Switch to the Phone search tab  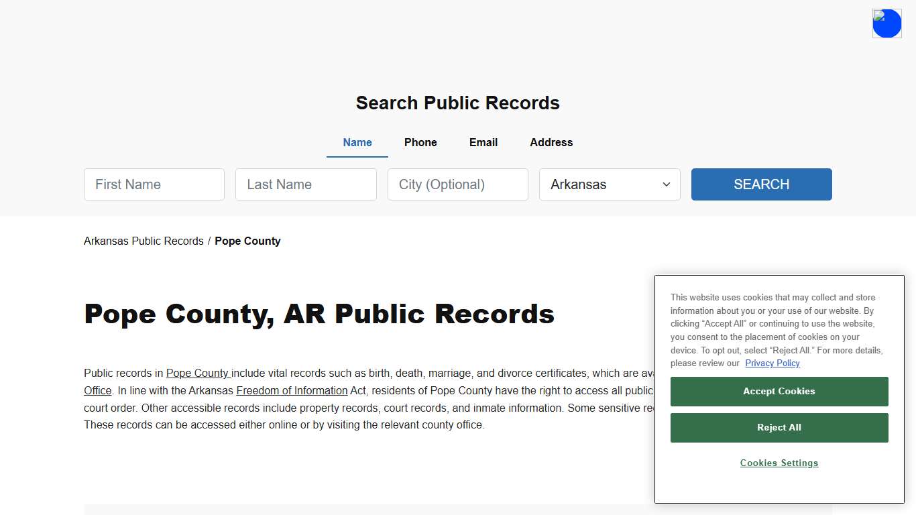(420, 142)
